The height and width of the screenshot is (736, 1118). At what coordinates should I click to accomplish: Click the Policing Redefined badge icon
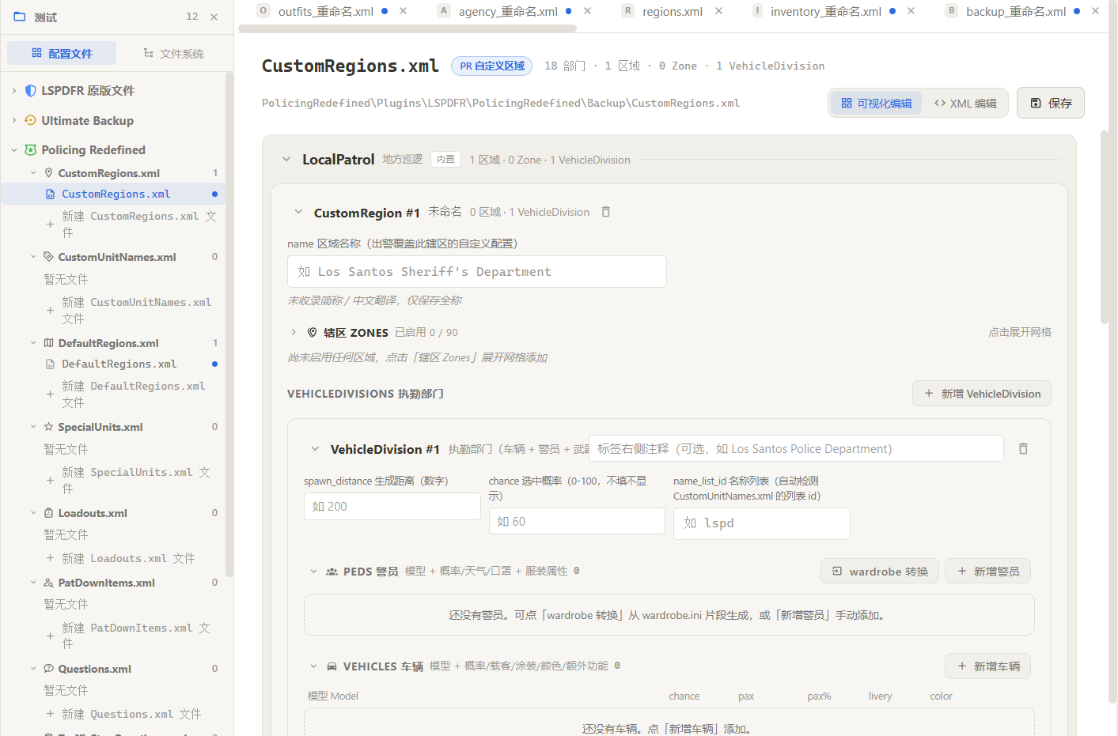(31, 150)
